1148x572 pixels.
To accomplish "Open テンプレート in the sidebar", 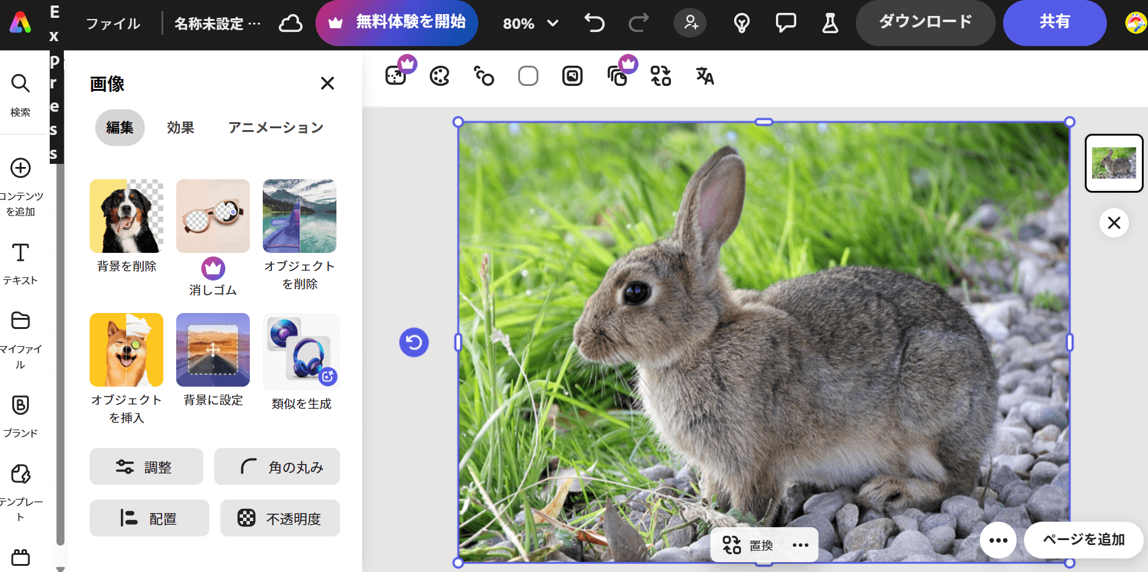I will pos(20,493).
